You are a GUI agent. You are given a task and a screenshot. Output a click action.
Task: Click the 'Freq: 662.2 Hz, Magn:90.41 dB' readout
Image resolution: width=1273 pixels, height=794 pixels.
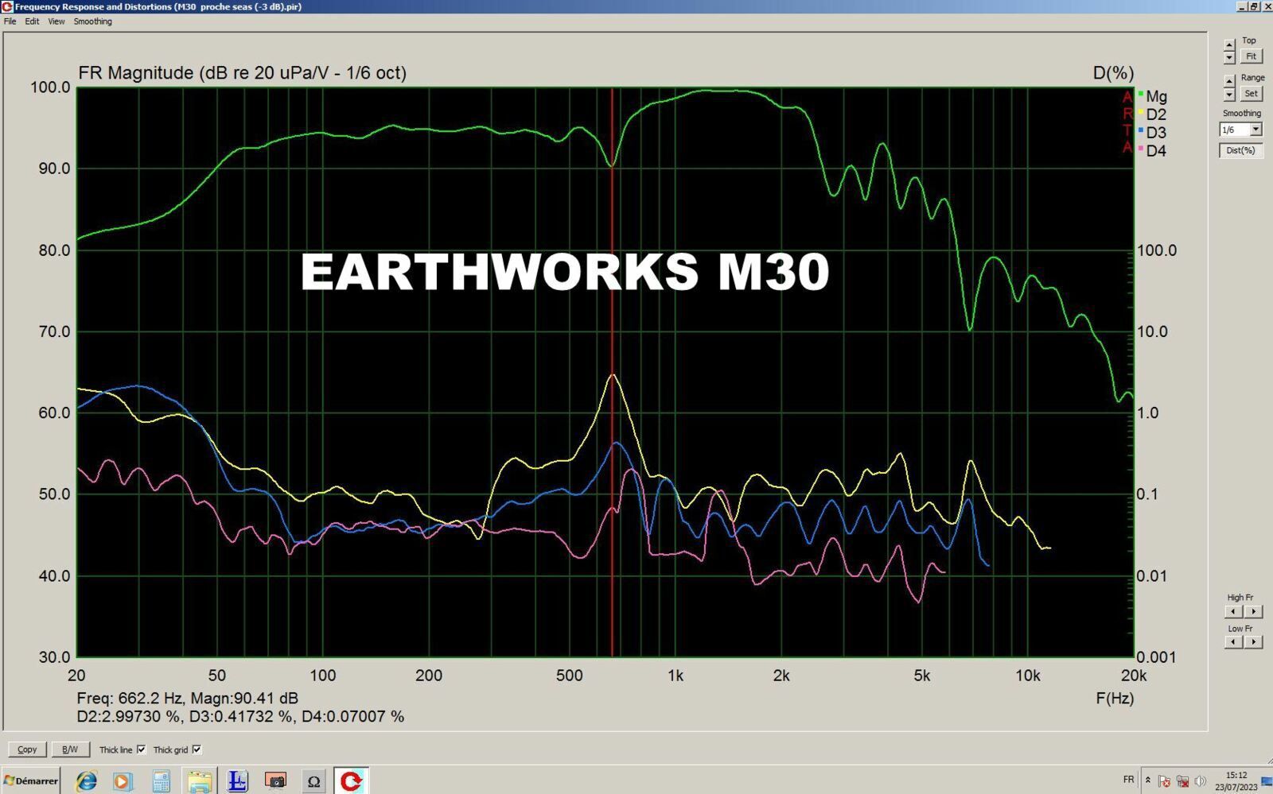pyautogui.click(x=187, y=698)
